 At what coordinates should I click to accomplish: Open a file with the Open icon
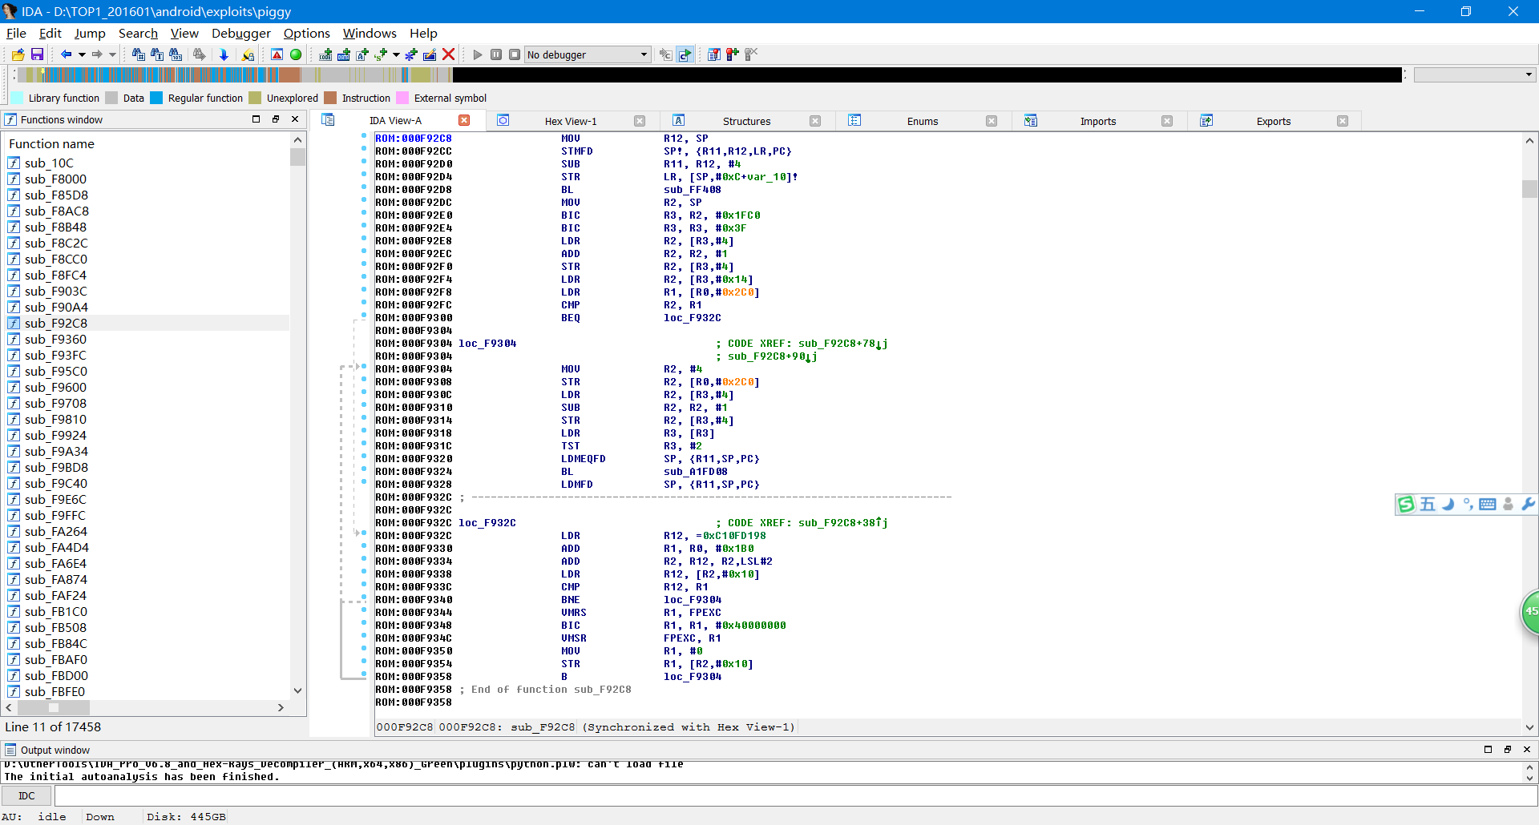[x=17, y=54]
